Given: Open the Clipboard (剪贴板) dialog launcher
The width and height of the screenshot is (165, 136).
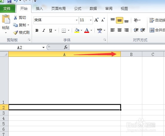Looking at the screenshot, I should (x=29, y=40).
